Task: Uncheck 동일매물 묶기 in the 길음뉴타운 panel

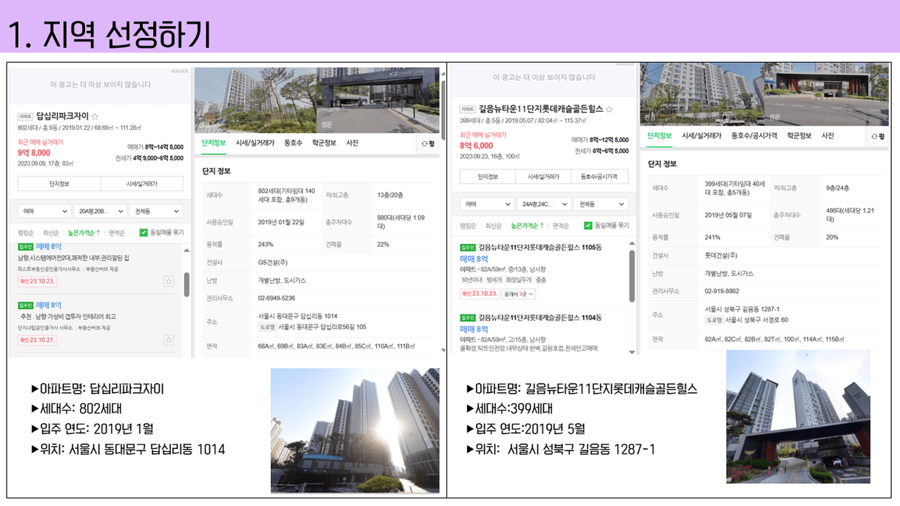Action: pos(588,226)
